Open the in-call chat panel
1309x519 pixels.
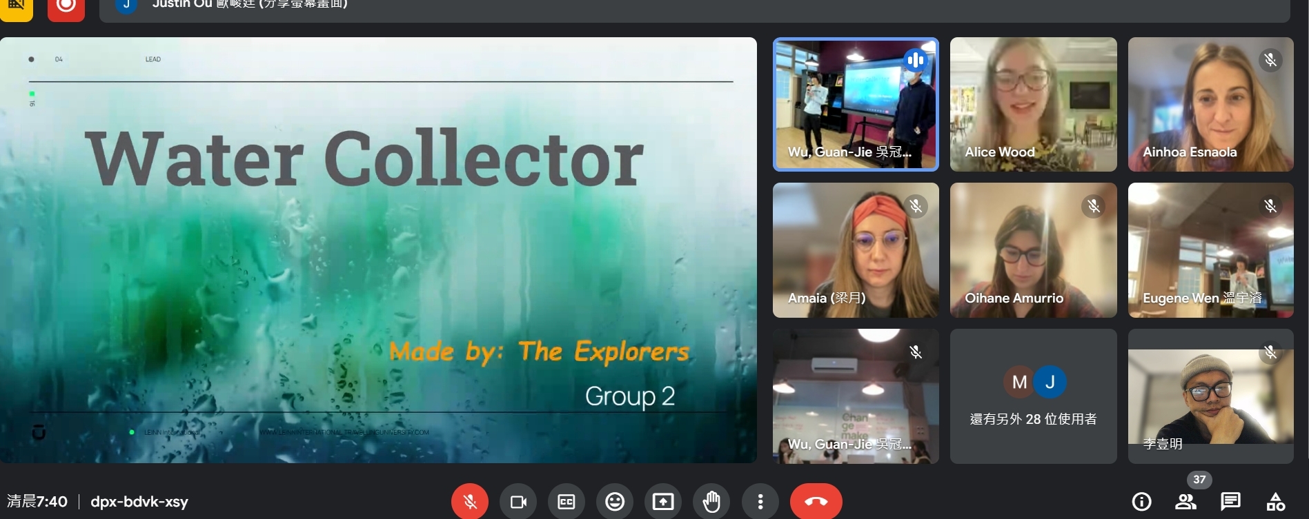click(1230, 502)
